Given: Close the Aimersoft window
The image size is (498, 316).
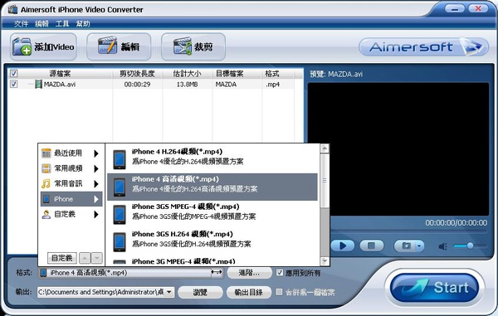Looking at the screenshot, I should click(478, 8).
